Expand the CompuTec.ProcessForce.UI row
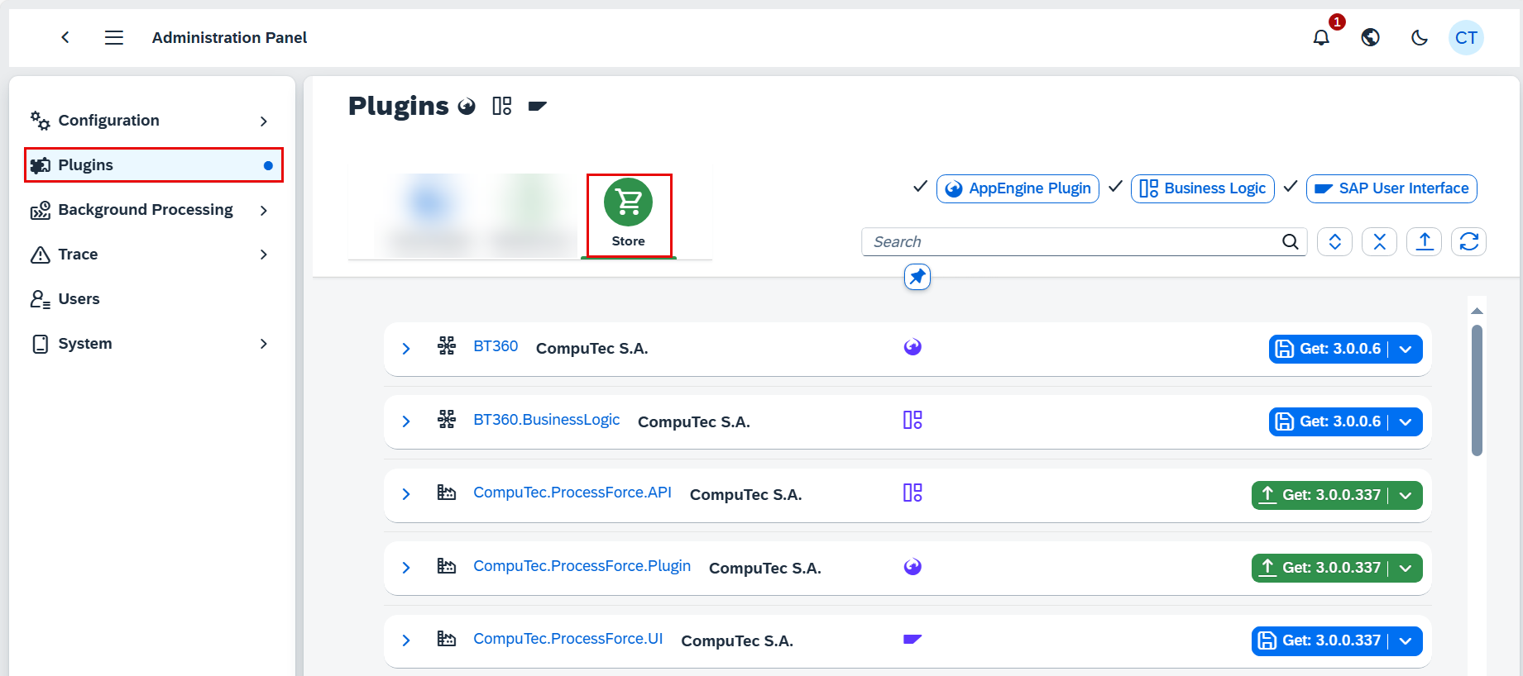1523x676 pixels. [406, 640]
